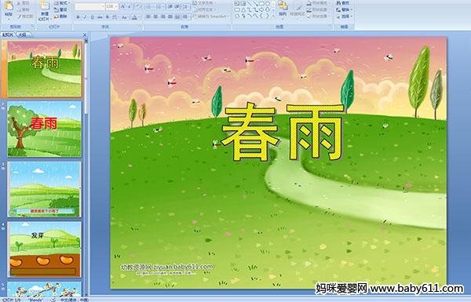
Task: Select the second slide thumbnail with red 春雨
Action: (45, 129)
